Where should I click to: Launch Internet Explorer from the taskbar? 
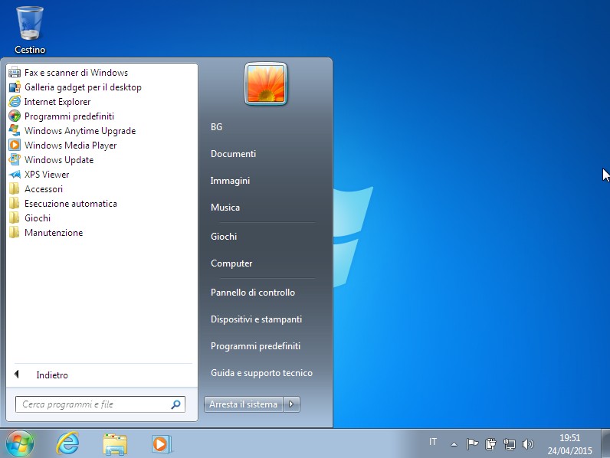pyautogui.click(x=67, y=443)
